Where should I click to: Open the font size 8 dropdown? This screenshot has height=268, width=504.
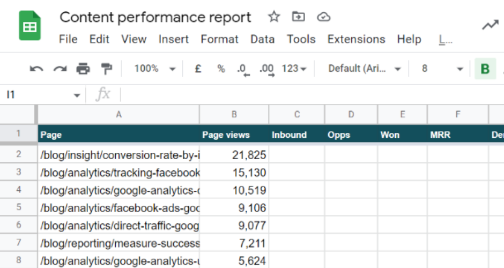coord(442,69)
